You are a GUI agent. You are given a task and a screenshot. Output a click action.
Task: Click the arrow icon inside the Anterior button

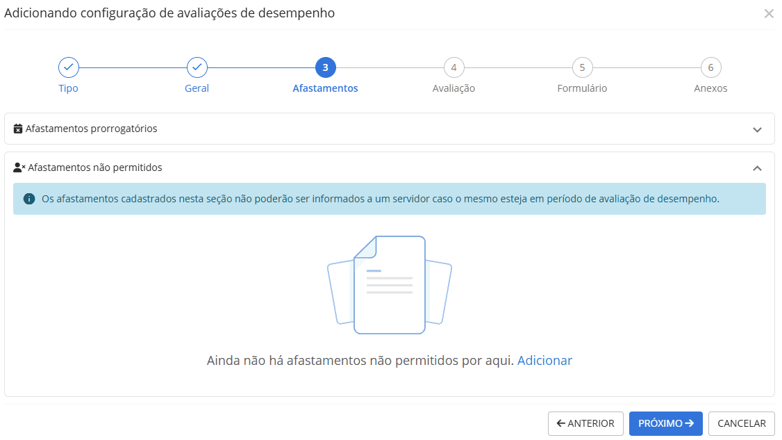[563, 423]
